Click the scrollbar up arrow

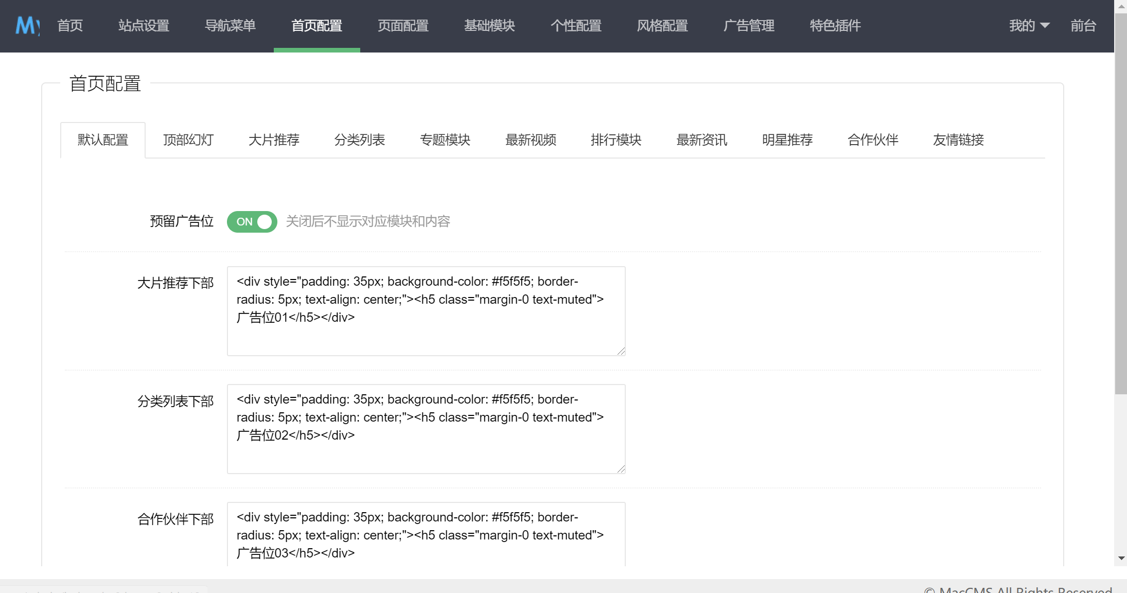click(1121, 6)
